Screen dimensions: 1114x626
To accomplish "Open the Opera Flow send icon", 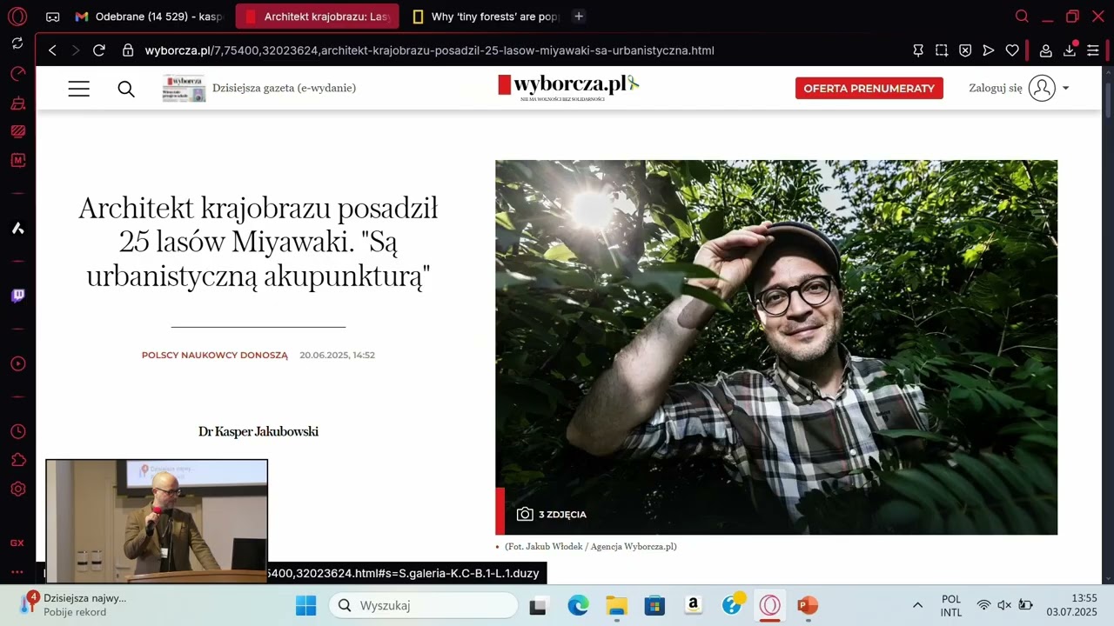I will point(989,50).
